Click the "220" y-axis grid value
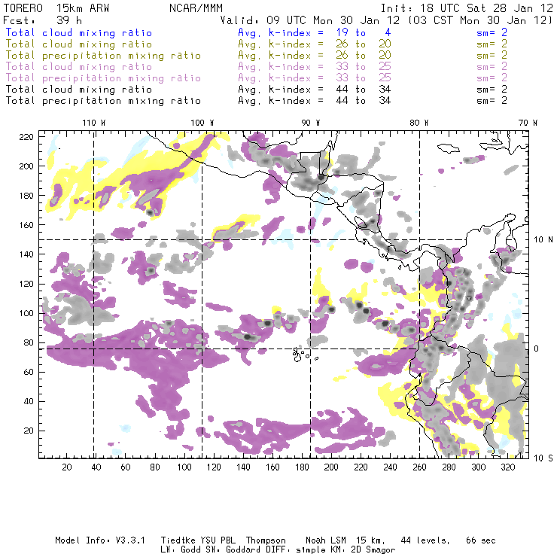This screenshot has height=557, width=557. click(26, 137)
